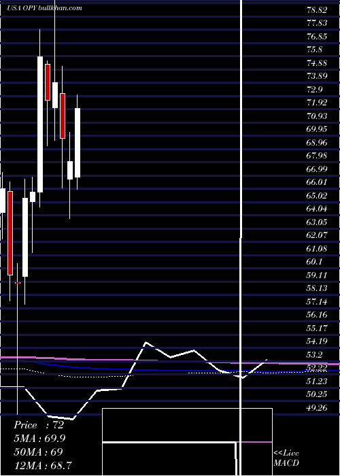The height and width of the screenshot is (476, 340).
Task: Click the 51.23 price axis label
Action: 317,381
